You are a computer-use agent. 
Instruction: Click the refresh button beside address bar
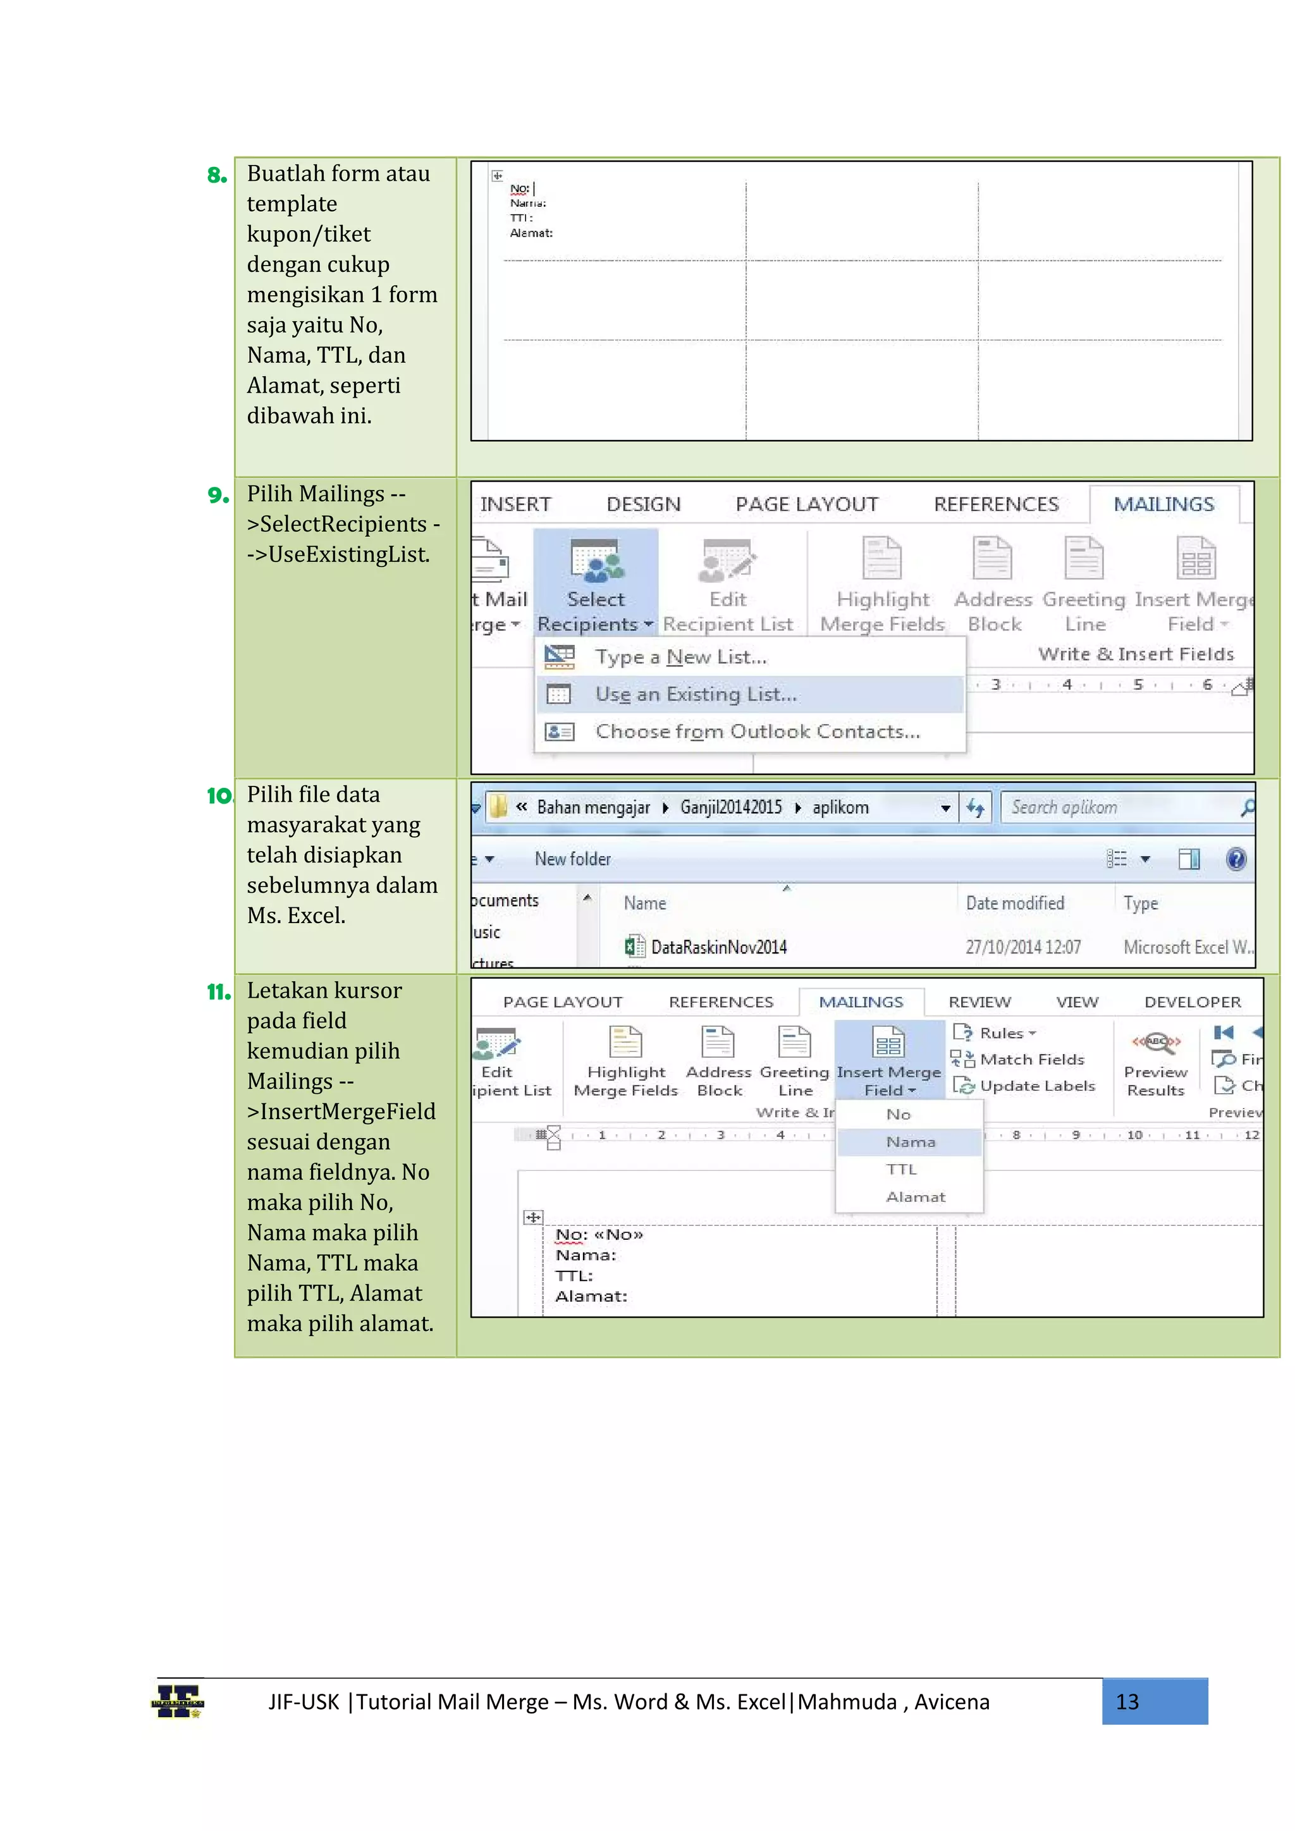[x=975, y=808]
